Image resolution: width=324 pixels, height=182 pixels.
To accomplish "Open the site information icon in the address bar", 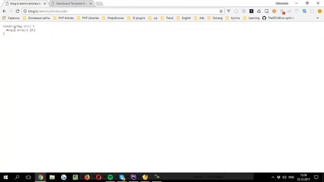I will (25, 11).
